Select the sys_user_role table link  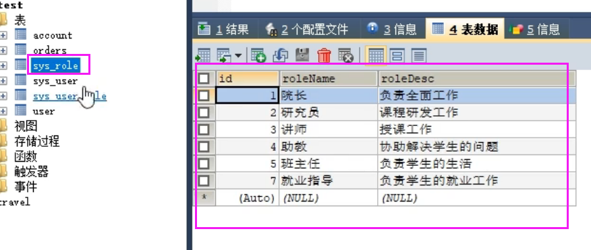point(69,96)
